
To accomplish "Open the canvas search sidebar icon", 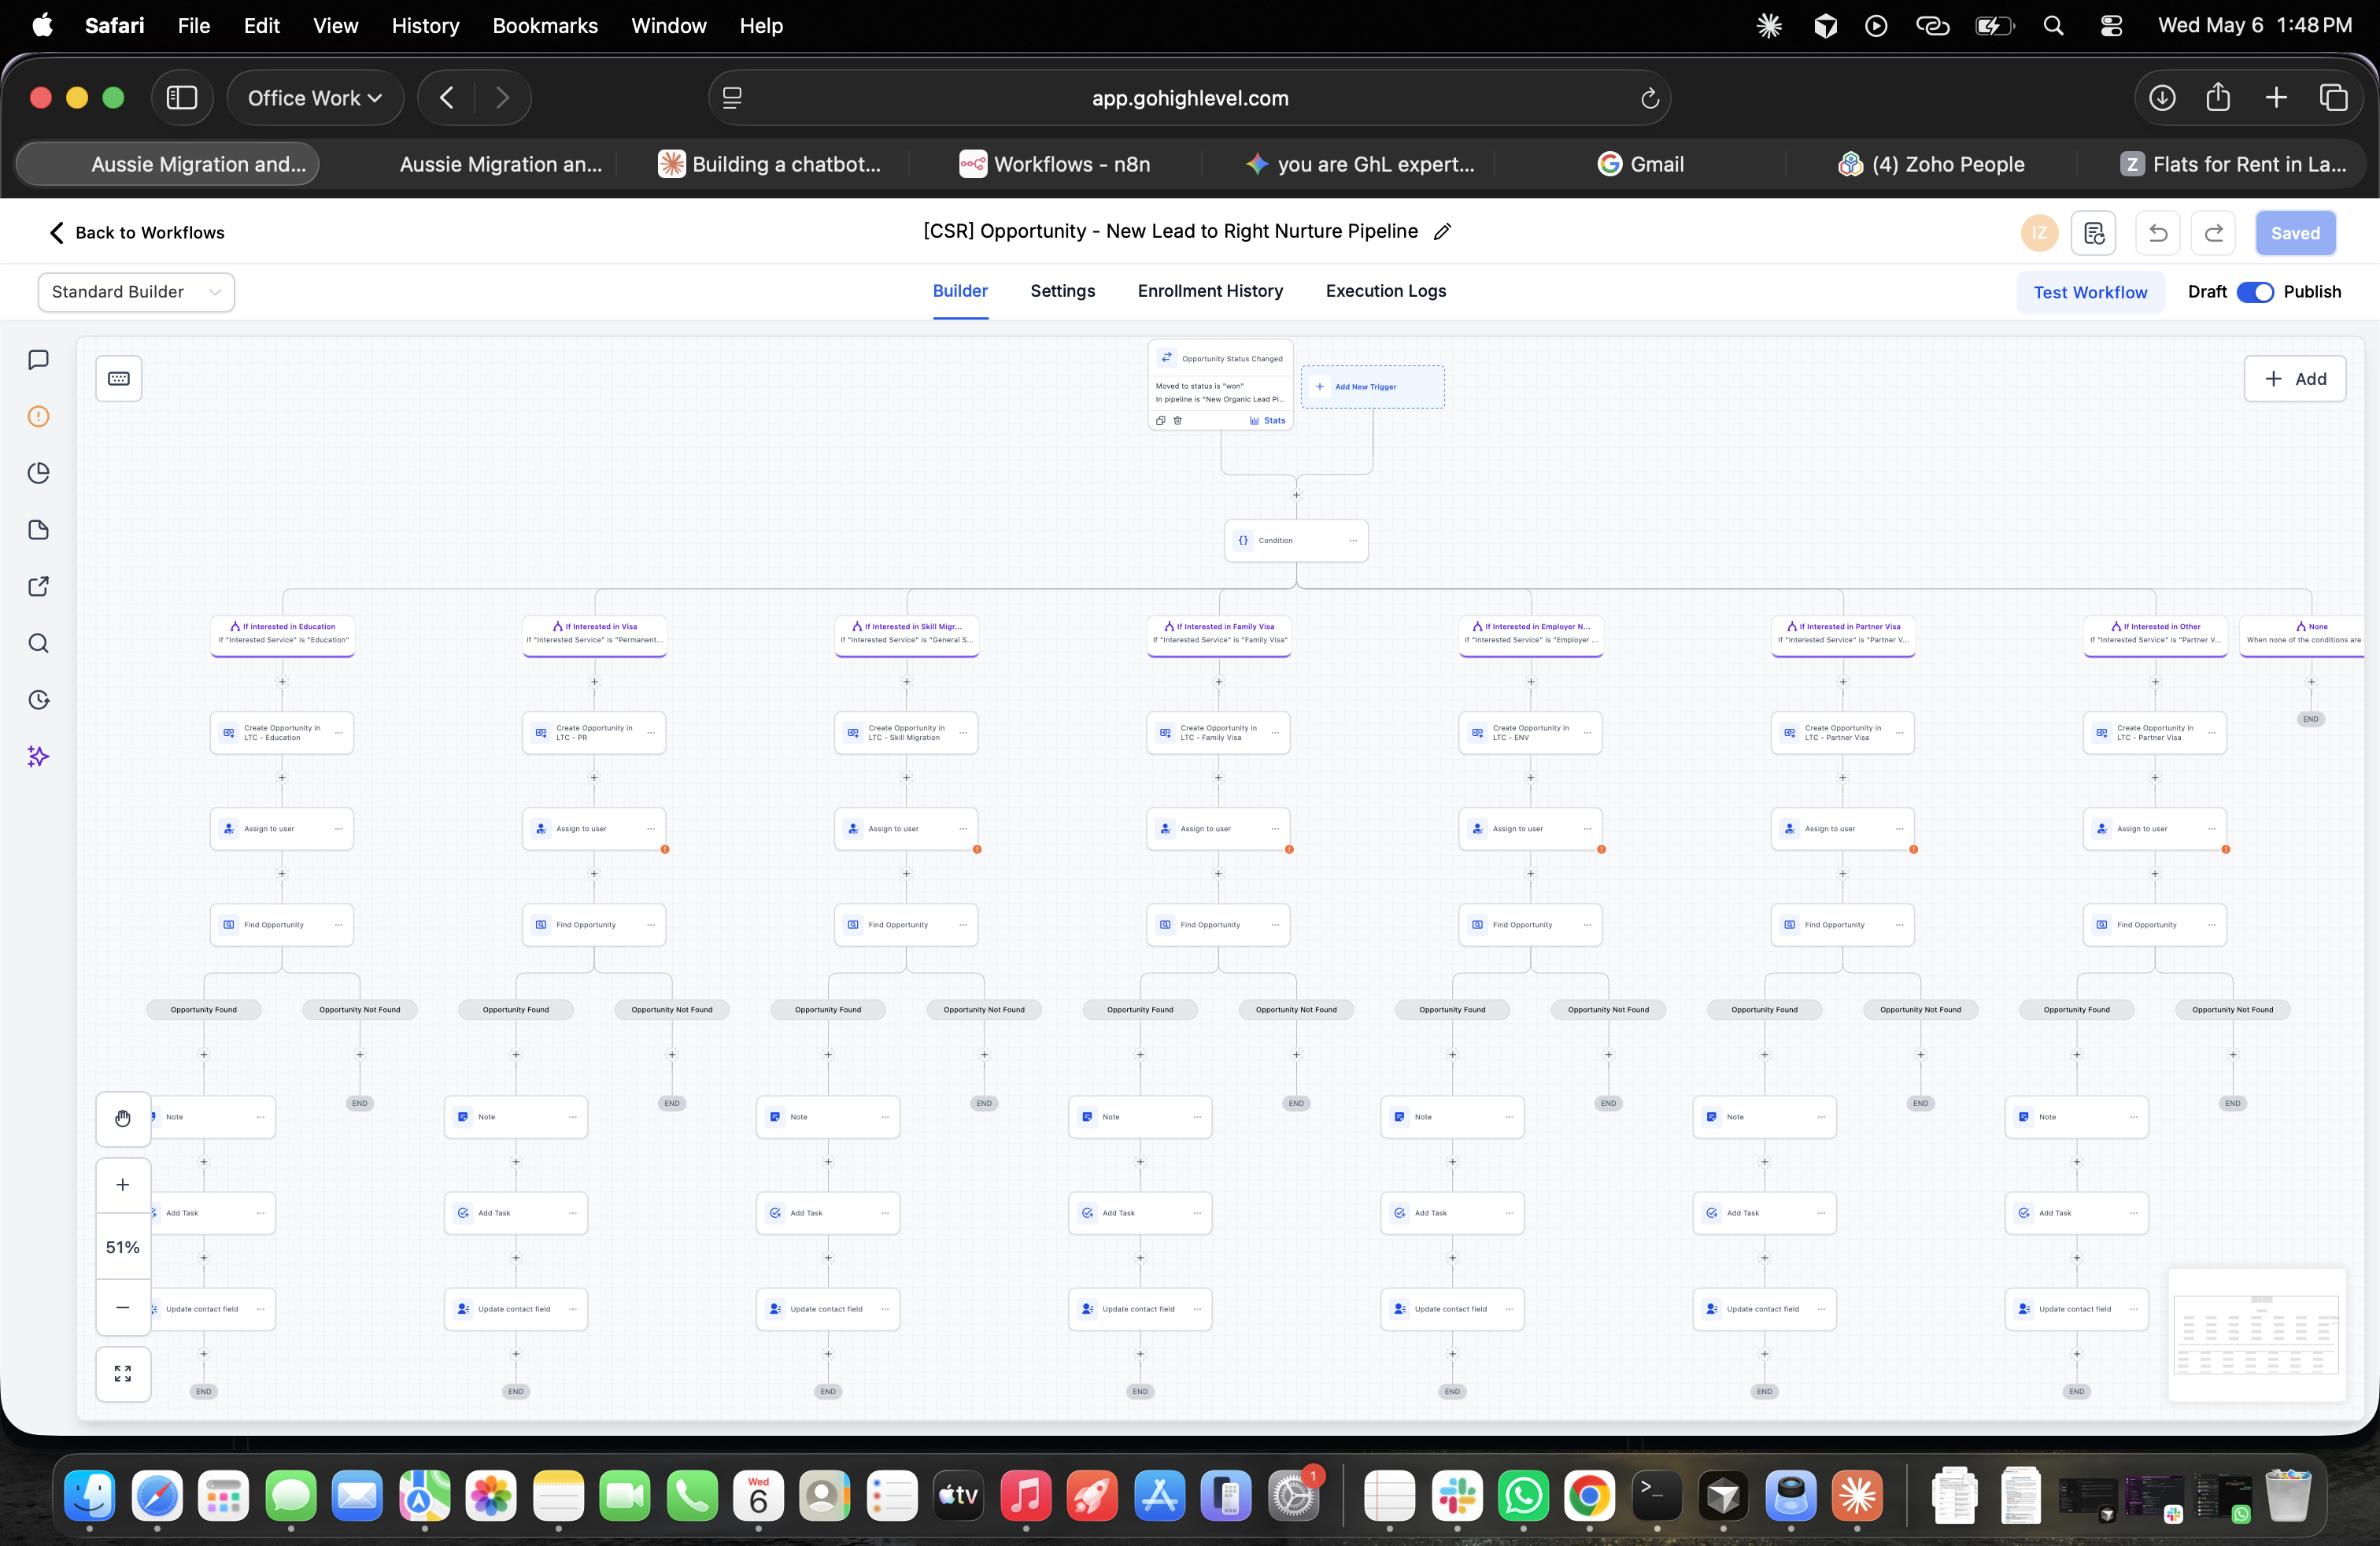I will tap(38, 643).
